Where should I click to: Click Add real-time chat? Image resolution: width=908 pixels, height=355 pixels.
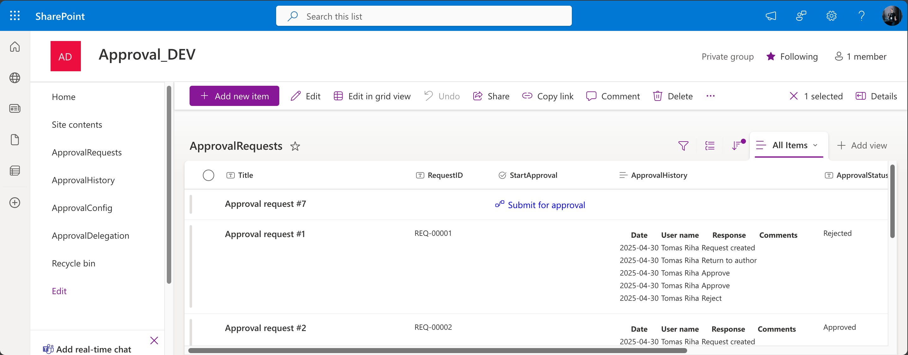[94, 349]
